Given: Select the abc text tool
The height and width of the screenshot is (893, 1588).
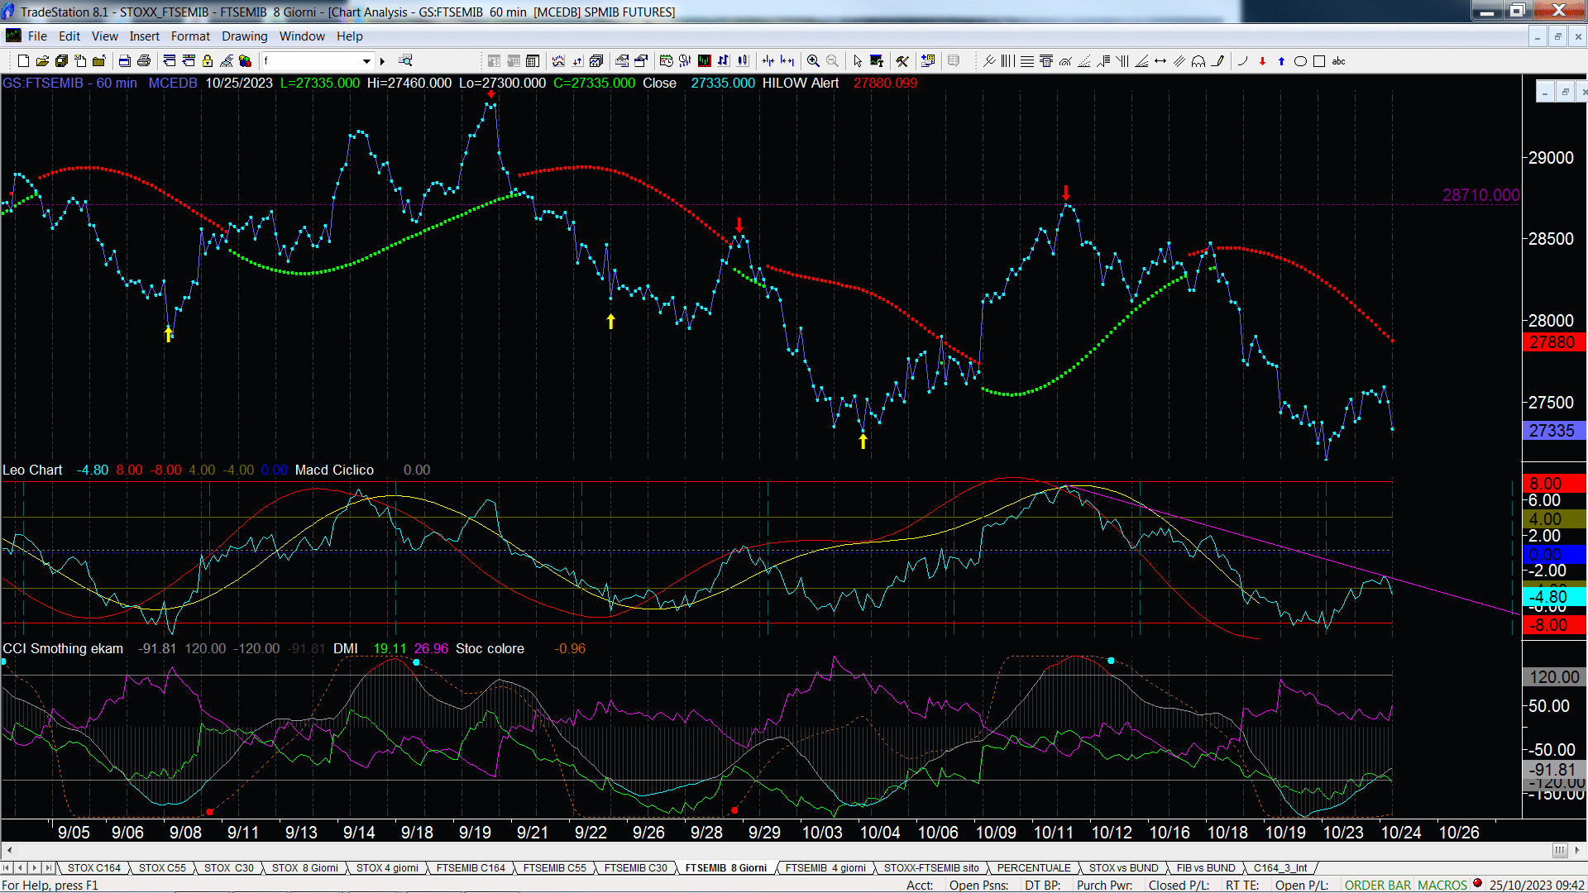Looking at the screenshot, I should point(1338,61).
